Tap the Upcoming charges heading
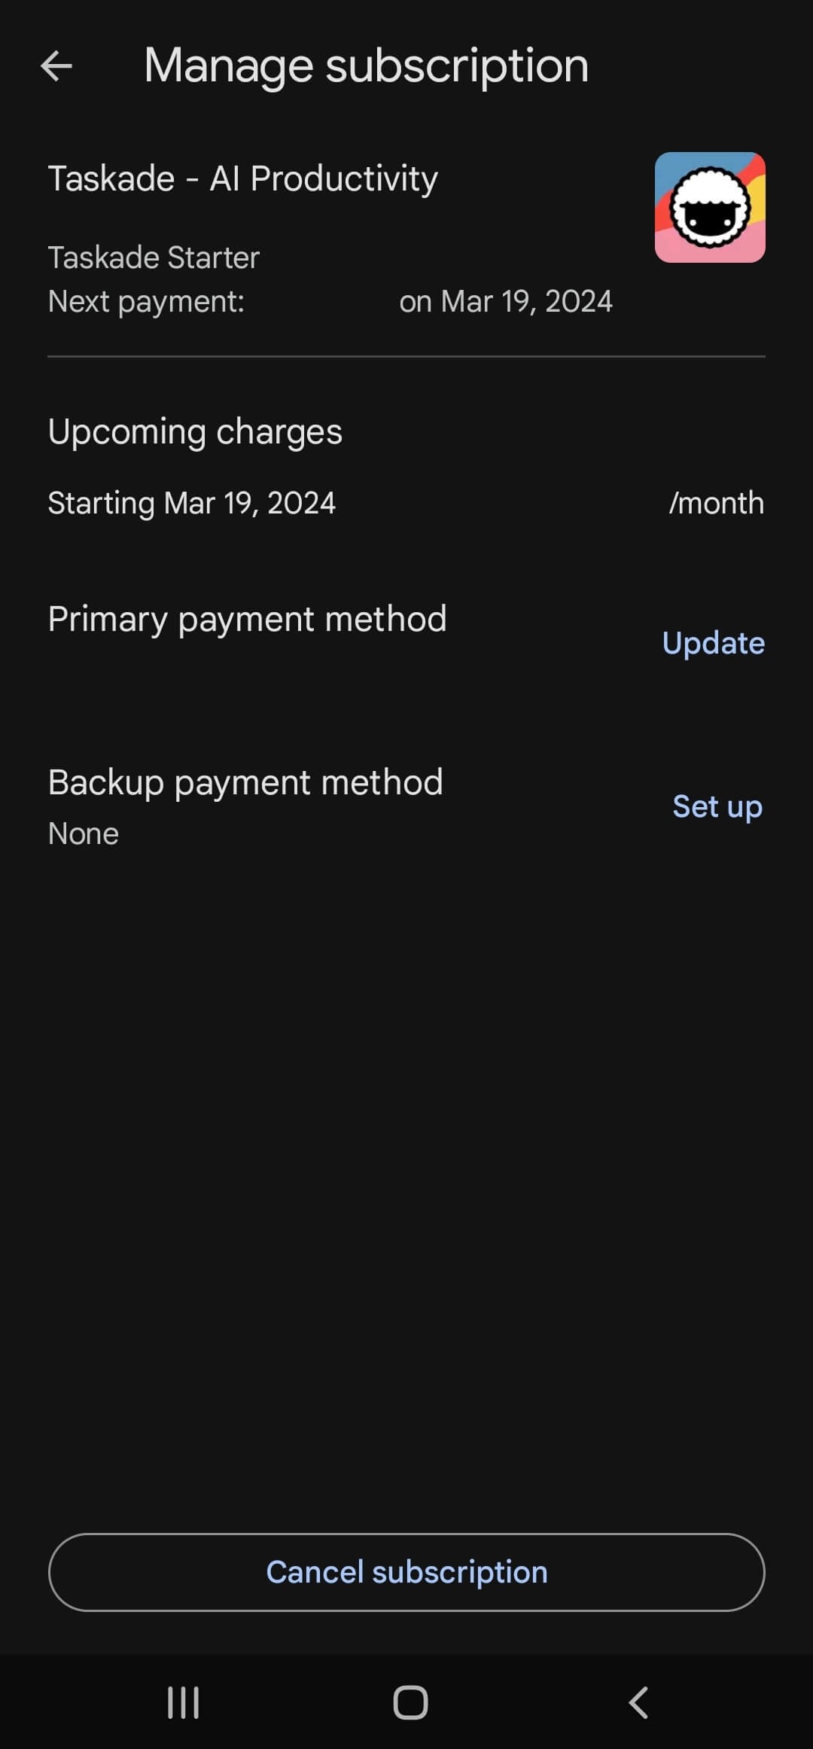This screenshot has width=813, height=1749. click(x=195, y=432)
